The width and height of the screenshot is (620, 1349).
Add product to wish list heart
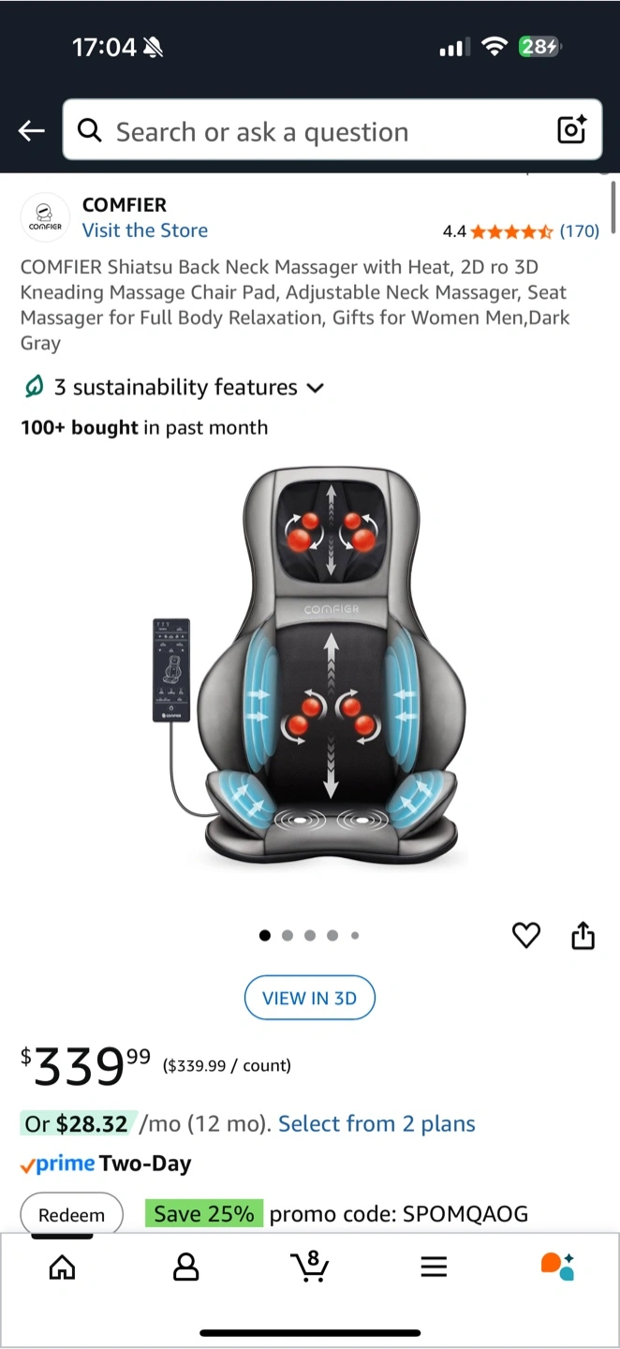point(526,935)
